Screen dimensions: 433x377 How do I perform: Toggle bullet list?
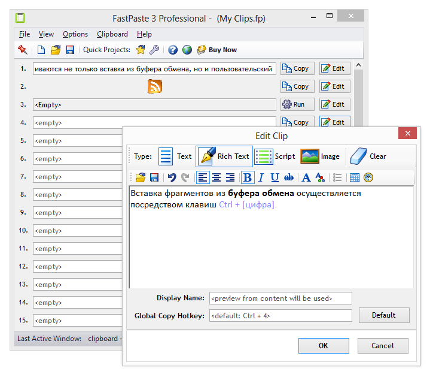pyautogui.click(x=337, y=177)
